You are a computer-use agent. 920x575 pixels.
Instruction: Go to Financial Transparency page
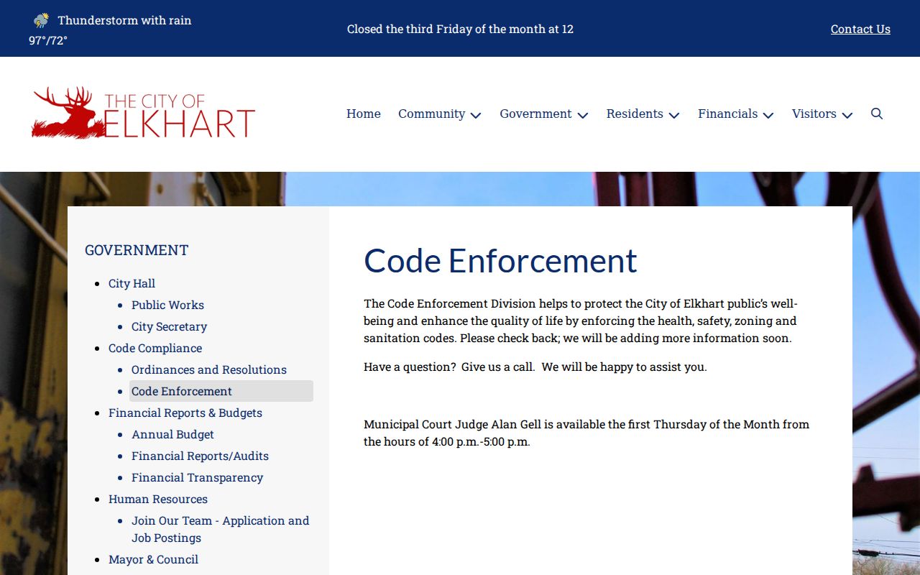[x=197, y=477]
